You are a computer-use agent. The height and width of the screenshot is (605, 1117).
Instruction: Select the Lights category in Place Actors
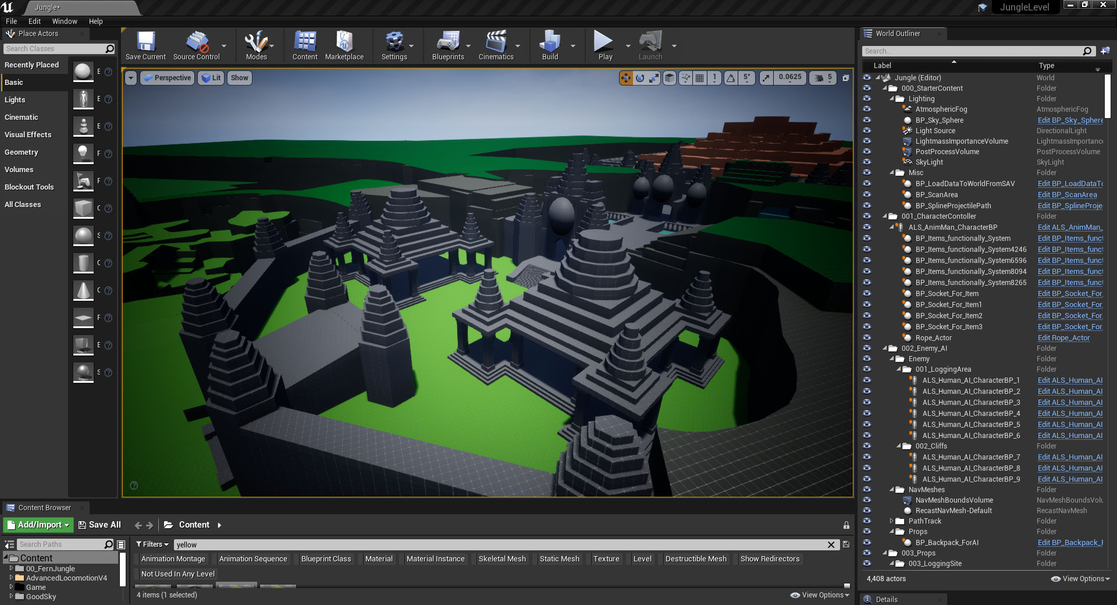[15, 100]
